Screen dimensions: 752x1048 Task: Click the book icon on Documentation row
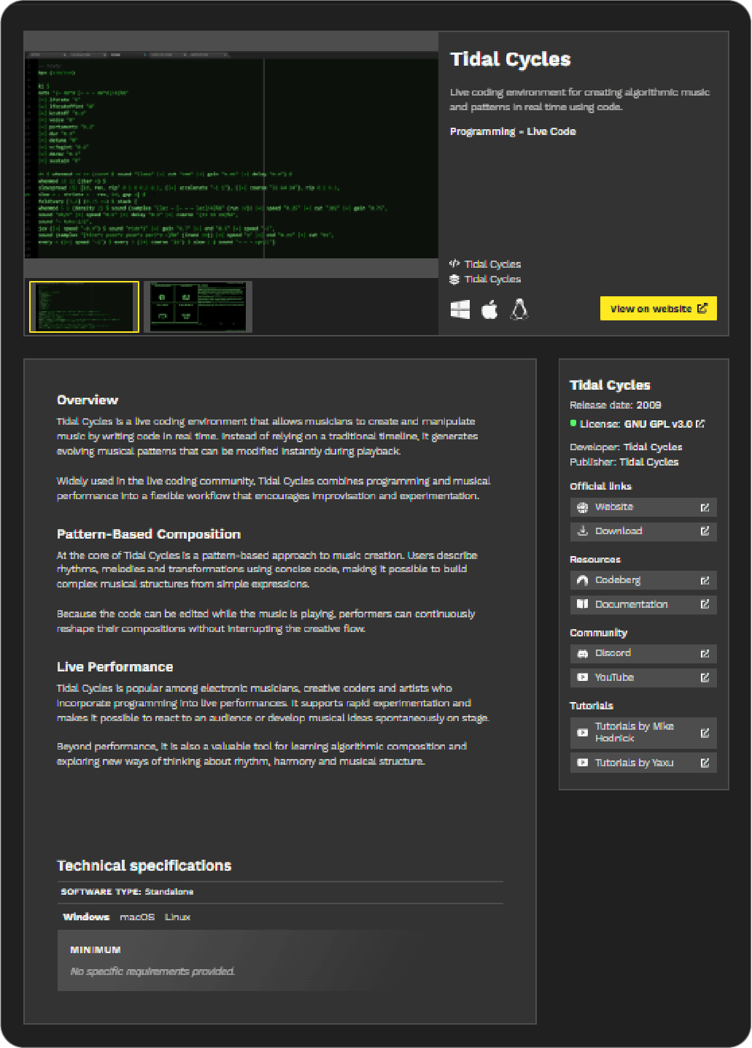point(582,604)
